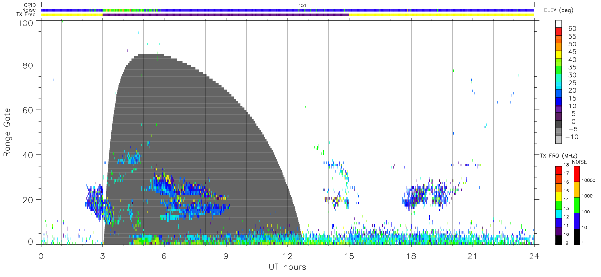The image size is (601, 277).
Task: Click the purple segment of TX Freq bar
Action: point(226,15)
